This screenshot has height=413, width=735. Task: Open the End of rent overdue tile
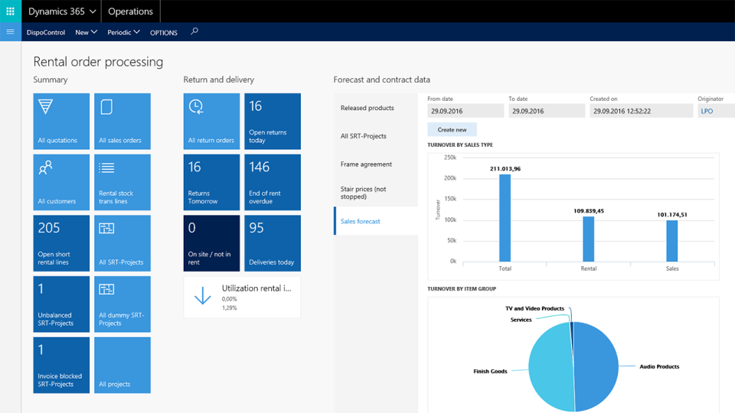(273, 182)
